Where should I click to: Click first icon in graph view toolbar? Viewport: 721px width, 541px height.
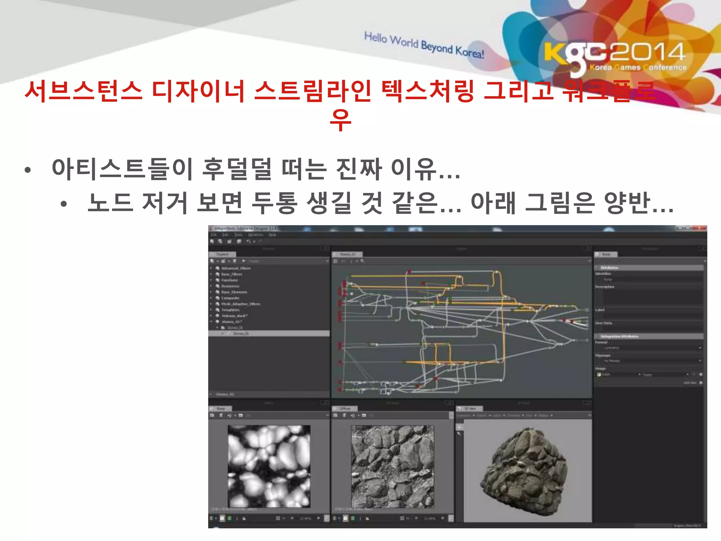(336, 261)
